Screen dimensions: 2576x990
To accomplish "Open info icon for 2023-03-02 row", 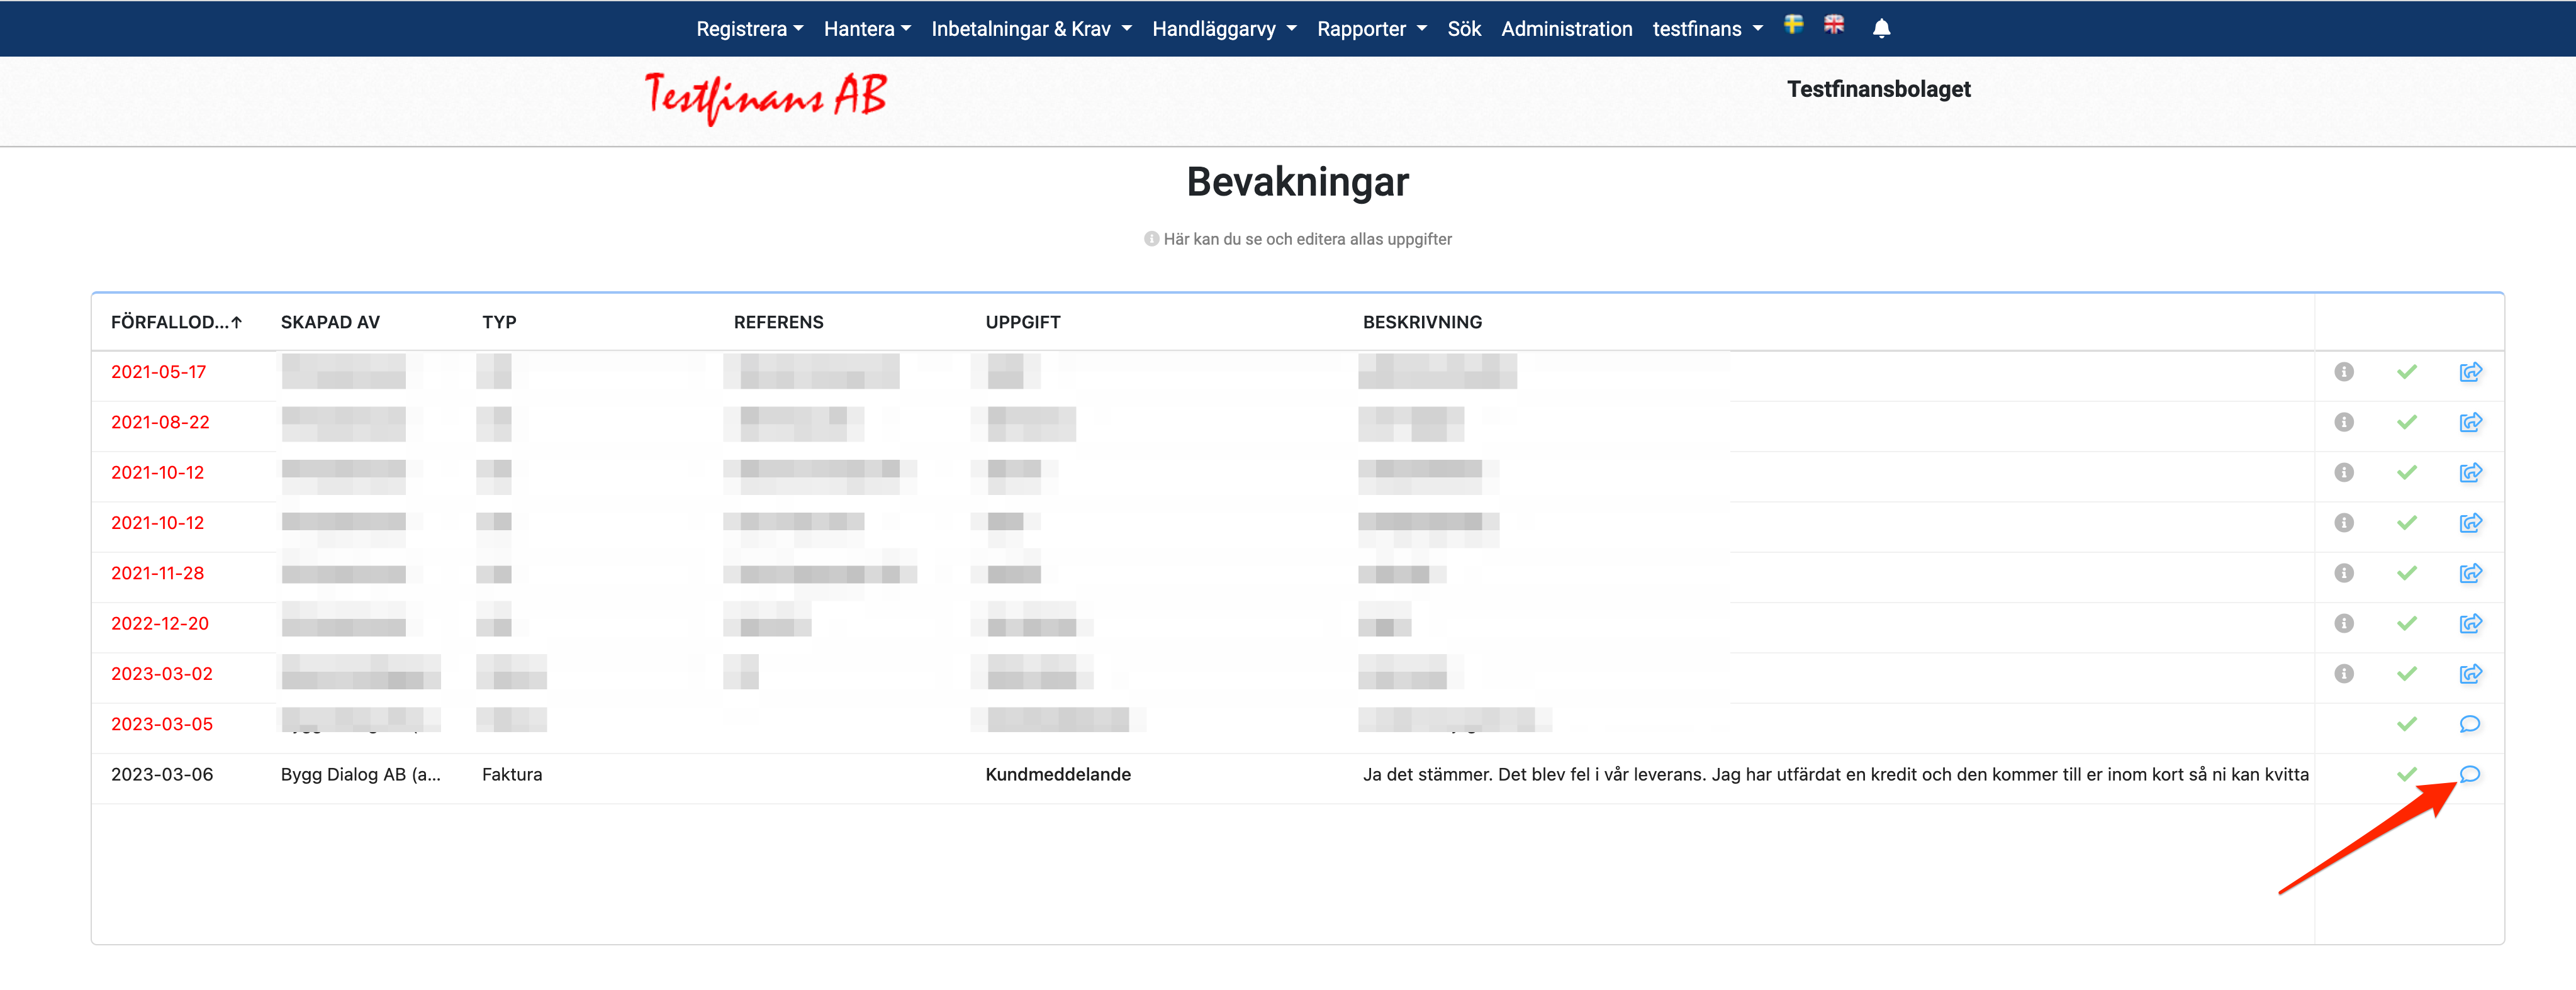I will pyautogui.click(x=2343, y=674).
